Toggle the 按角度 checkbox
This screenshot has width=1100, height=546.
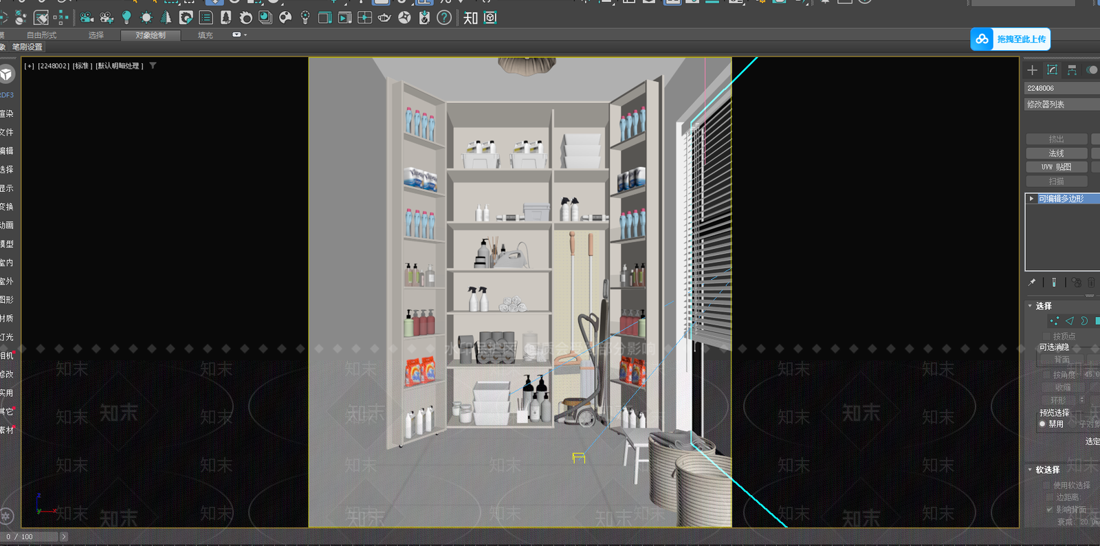coord(1048,375)
